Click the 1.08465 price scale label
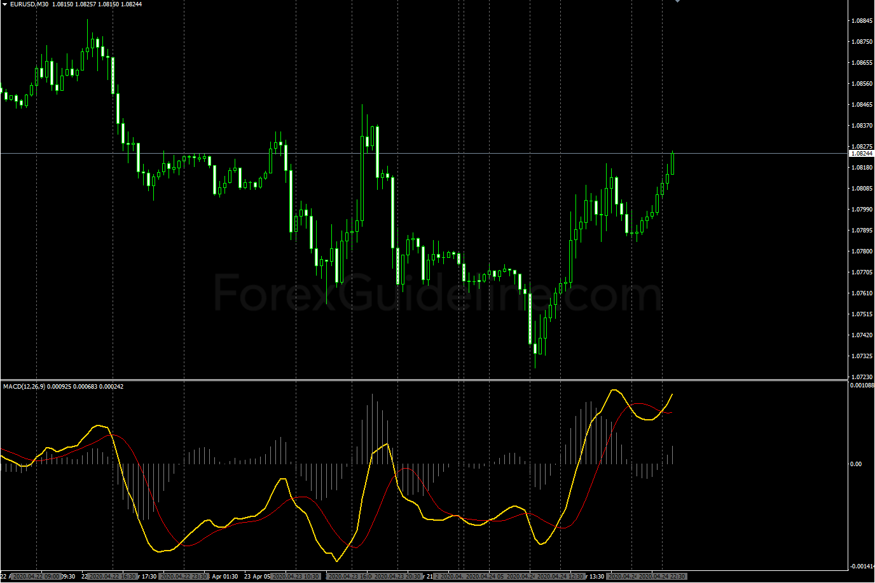 [861, 104]
